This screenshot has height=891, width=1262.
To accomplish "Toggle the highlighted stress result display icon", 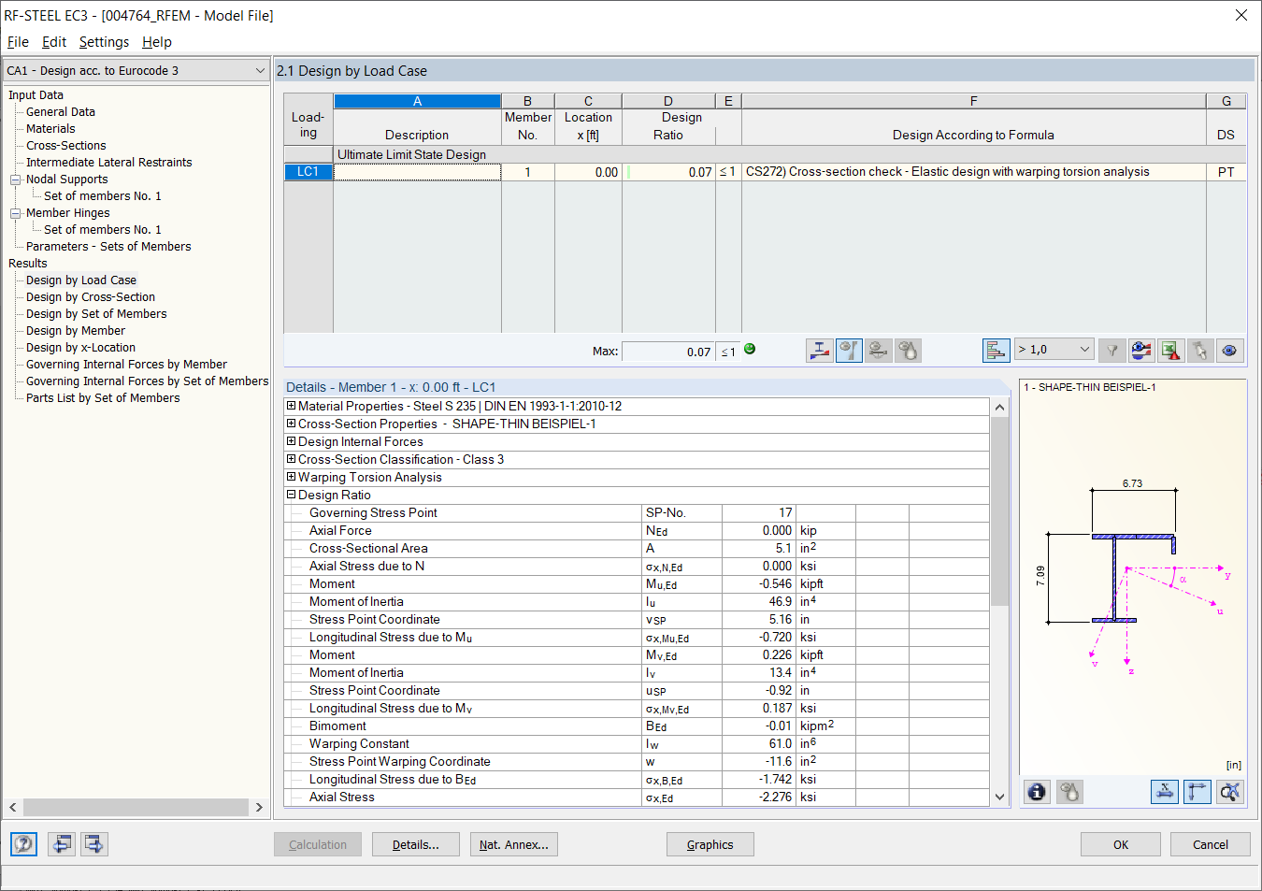I will tap(849, 350).
